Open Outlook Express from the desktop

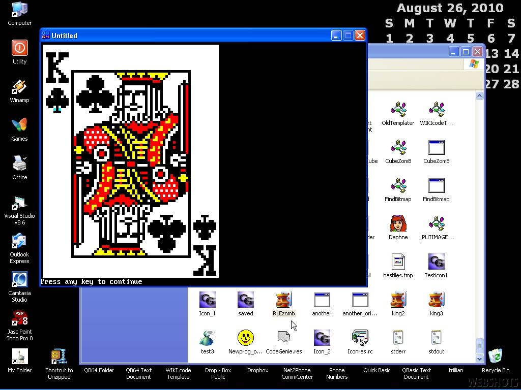(19, 249)
